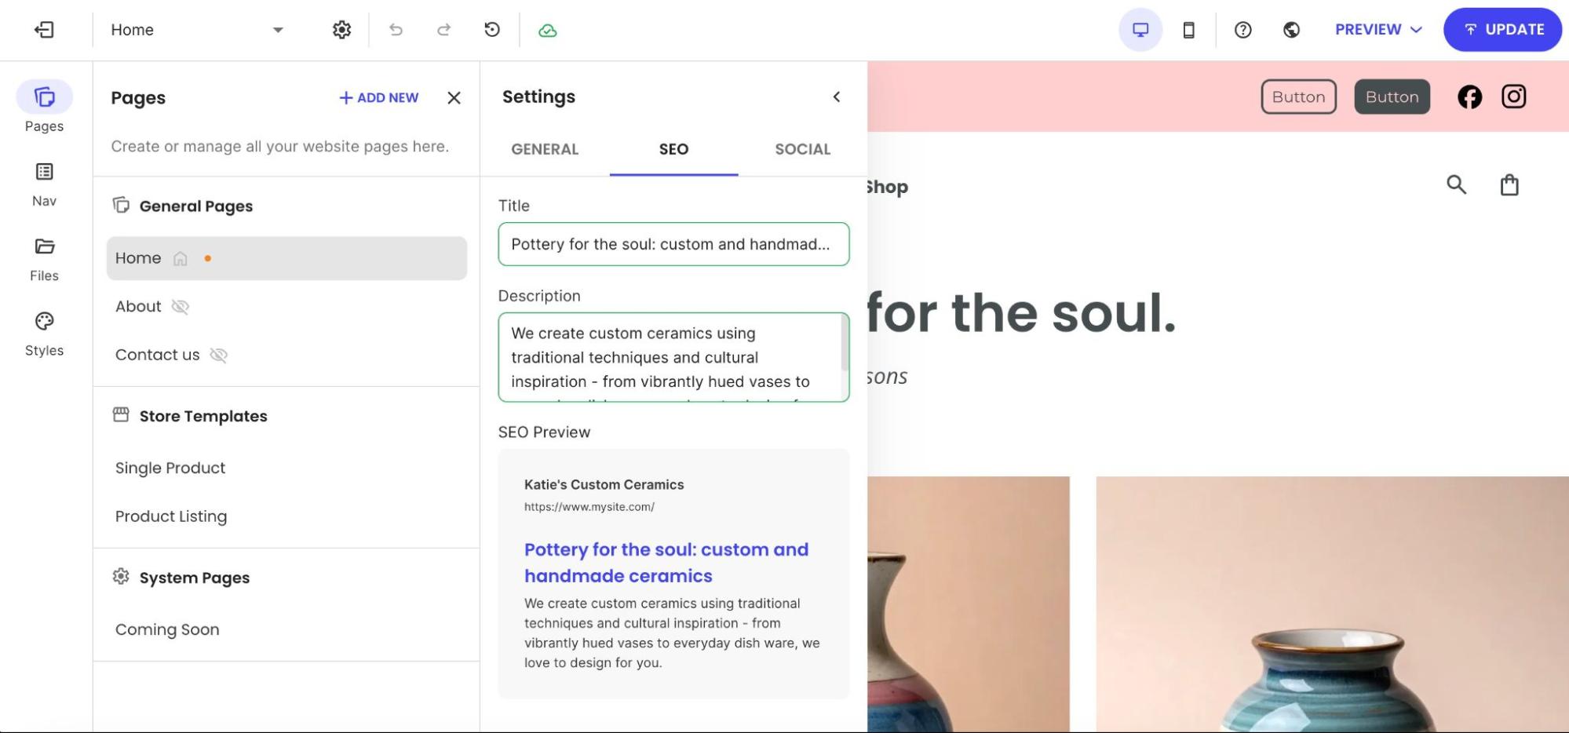
Task: Open the help question mark icon
Action: (x=1242, y=30)
